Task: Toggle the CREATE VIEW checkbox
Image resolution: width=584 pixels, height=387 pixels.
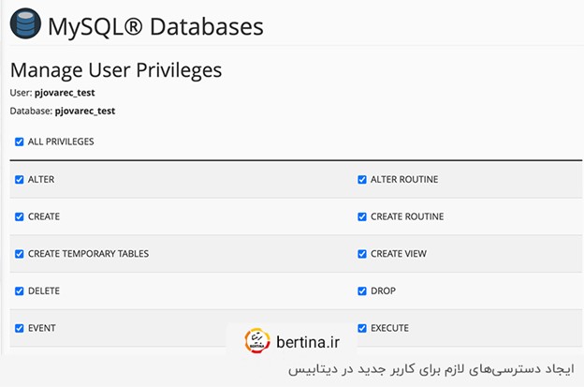Action: point(362,254)
